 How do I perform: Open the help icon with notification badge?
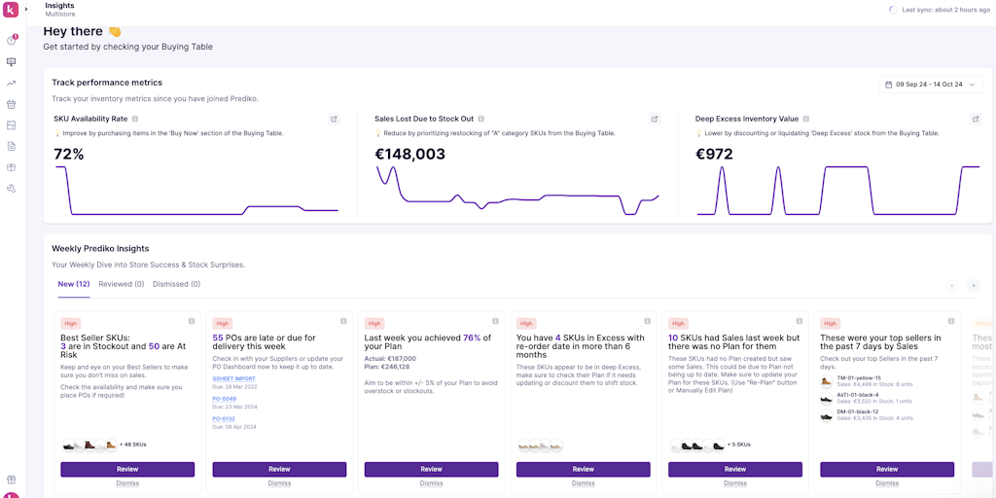click(x=12, y=40)
